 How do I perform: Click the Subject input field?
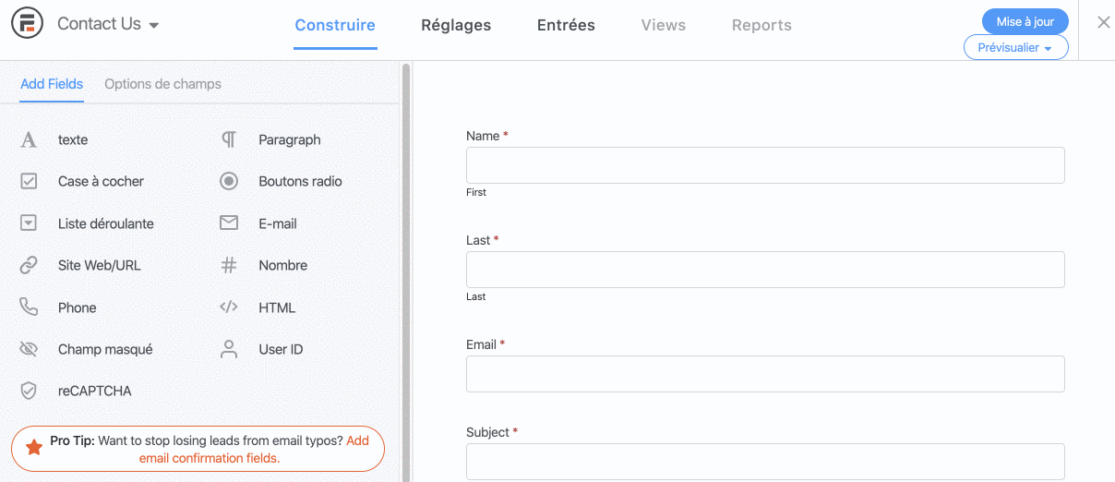[765, 462]
